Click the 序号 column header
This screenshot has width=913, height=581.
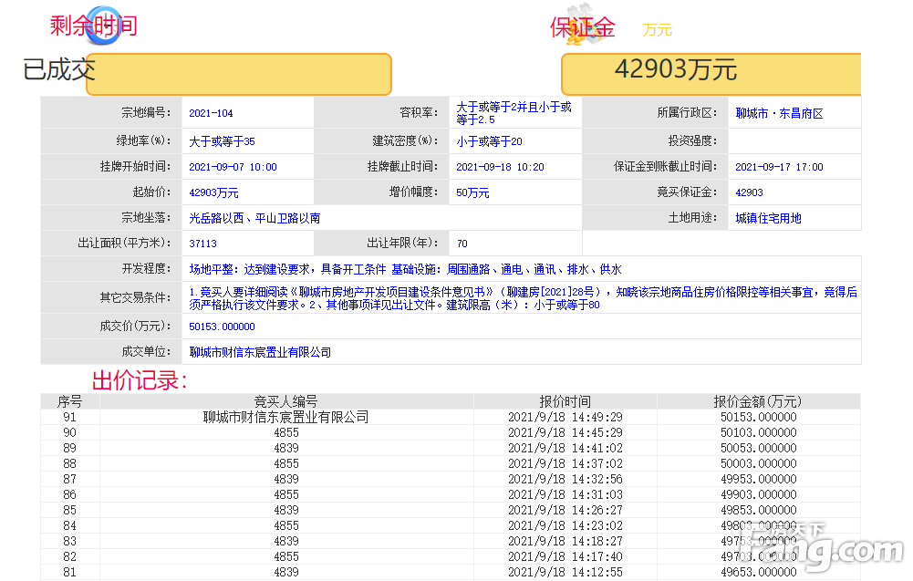click(70, 401)
